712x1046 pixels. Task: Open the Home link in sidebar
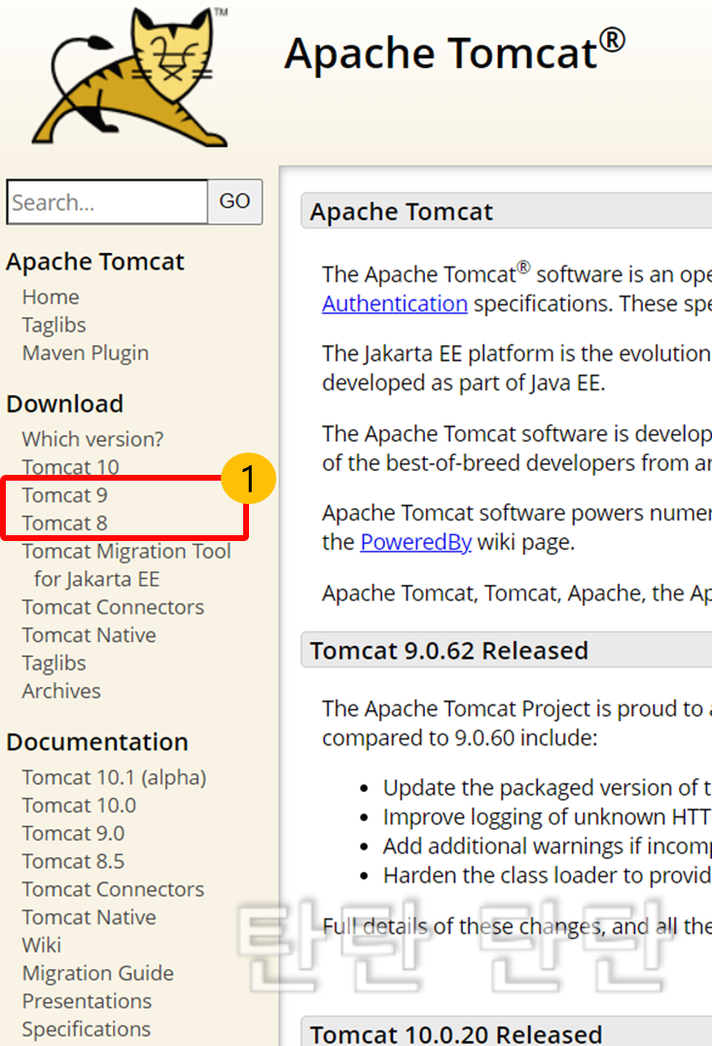pos(51,297)
